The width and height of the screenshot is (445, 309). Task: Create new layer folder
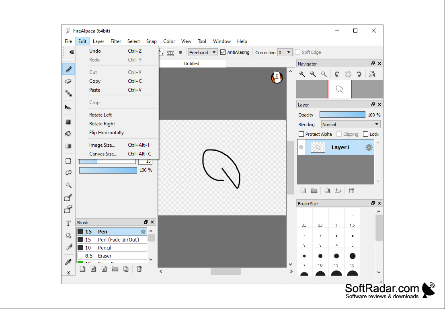(x=314, y=191)
